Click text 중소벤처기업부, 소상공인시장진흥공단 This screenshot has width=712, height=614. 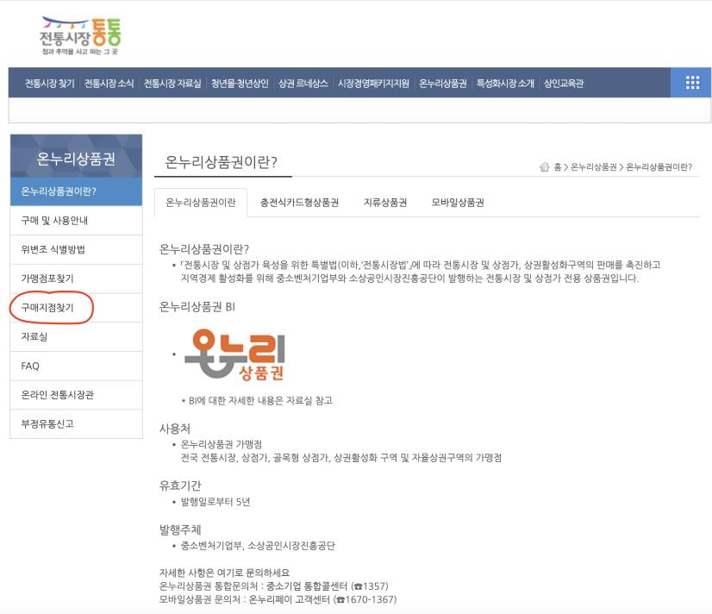(x=258, y=545)
